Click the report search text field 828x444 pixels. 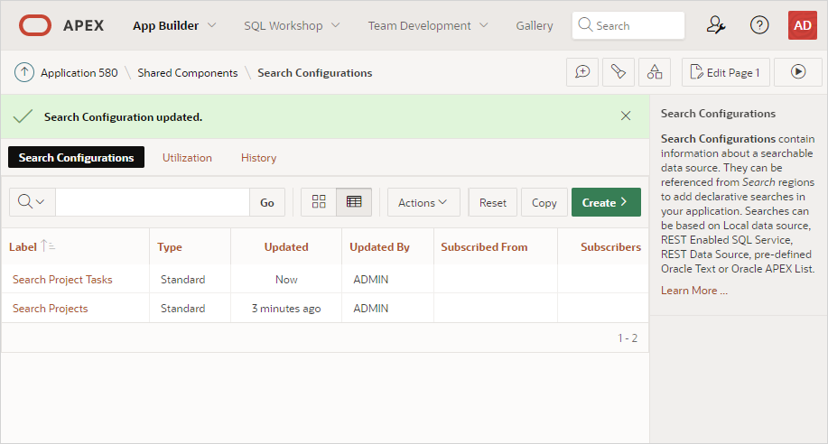(x=153, y=201)
